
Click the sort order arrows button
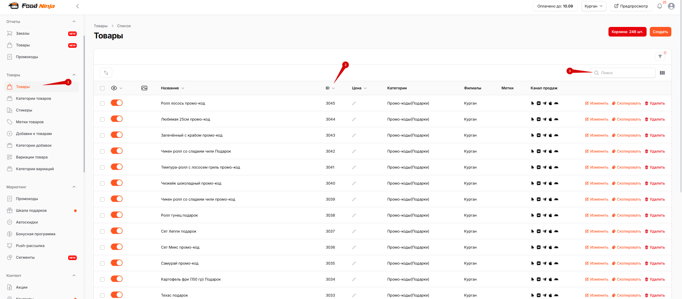point(106,73)
